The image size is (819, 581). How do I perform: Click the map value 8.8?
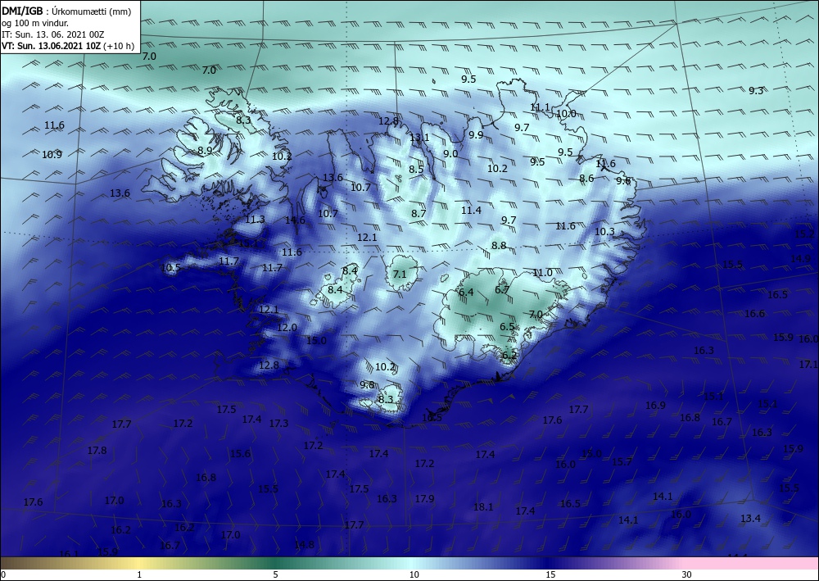[x=499, y=246]
